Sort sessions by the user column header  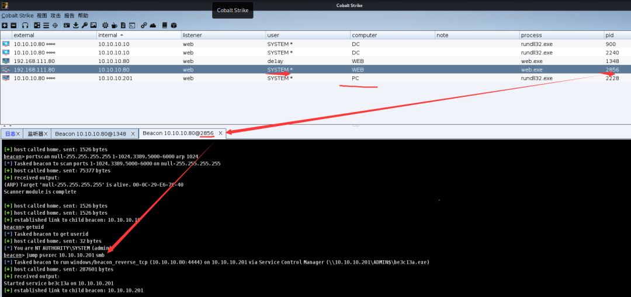click(x=308, y=35)
